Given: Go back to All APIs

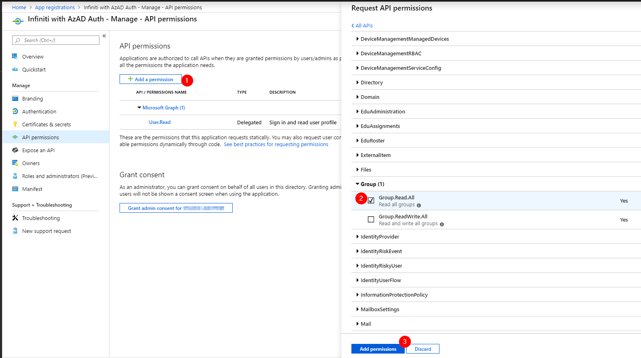Looking at the screenshot, I should point(362,25).
